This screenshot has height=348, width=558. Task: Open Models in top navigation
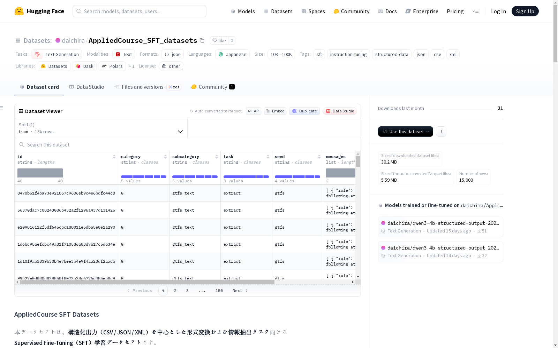243,11
